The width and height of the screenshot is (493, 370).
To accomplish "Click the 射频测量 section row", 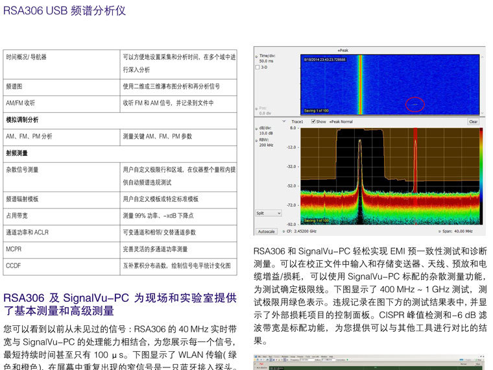I will [120, 154].
